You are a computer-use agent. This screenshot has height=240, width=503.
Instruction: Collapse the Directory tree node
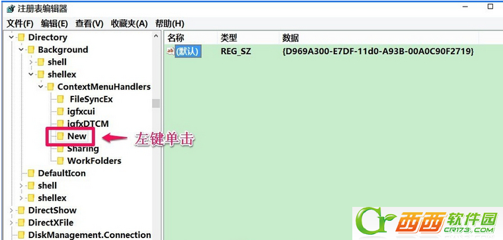click(11, 38)
